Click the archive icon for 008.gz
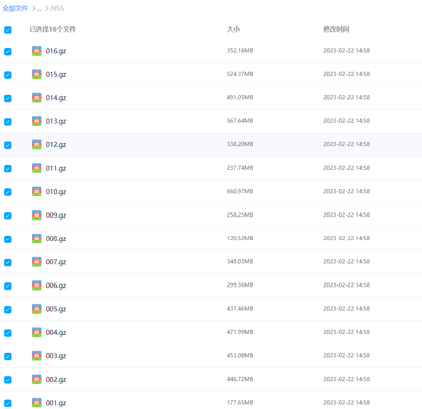This screenshot has height=409, width=422. 36,238
